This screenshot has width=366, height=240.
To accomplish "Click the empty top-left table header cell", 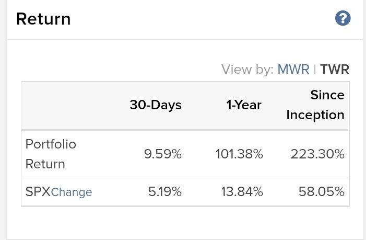I will [x=63, y=105].
